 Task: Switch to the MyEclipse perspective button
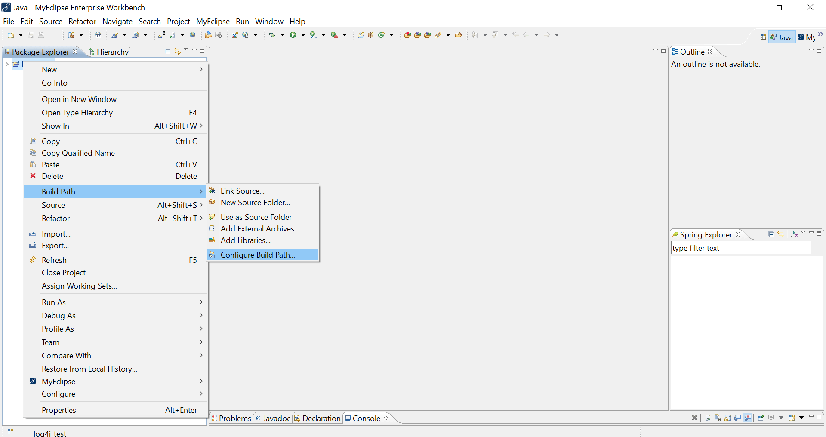(x=806, y=37)
